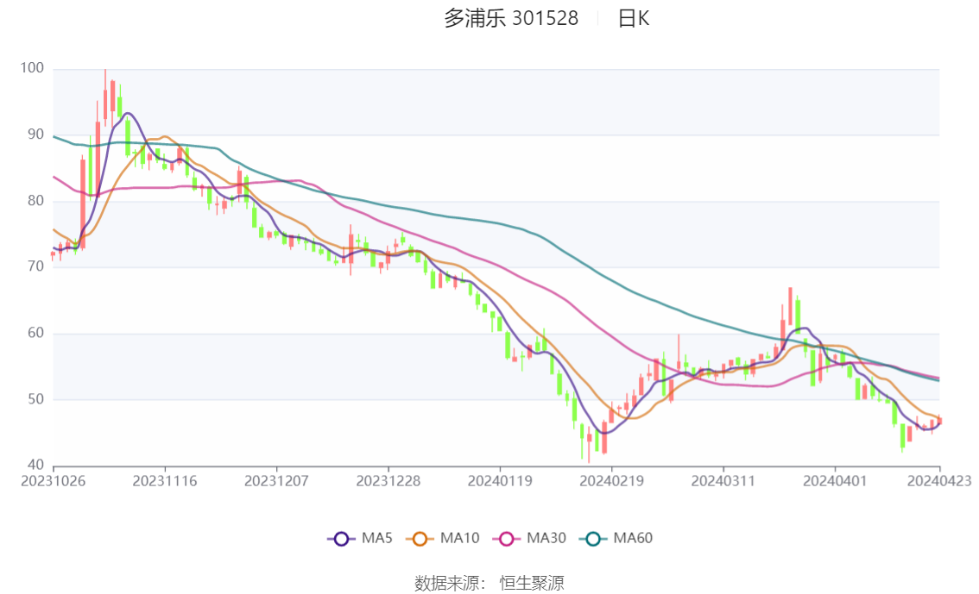The image size is (979, 594).
Task: Select the 日K chart type label
Action: click(633, 18)
